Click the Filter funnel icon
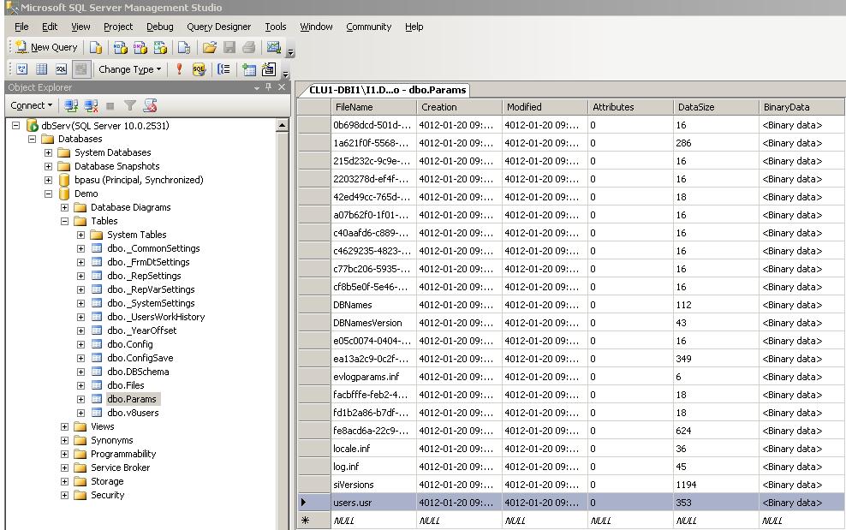This screenshot has width=846, height=530. click(129, 105)
